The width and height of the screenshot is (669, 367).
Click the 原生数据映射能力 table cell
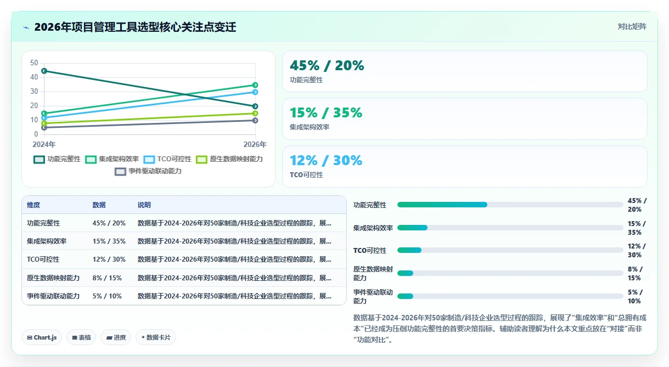pos(53,278)
